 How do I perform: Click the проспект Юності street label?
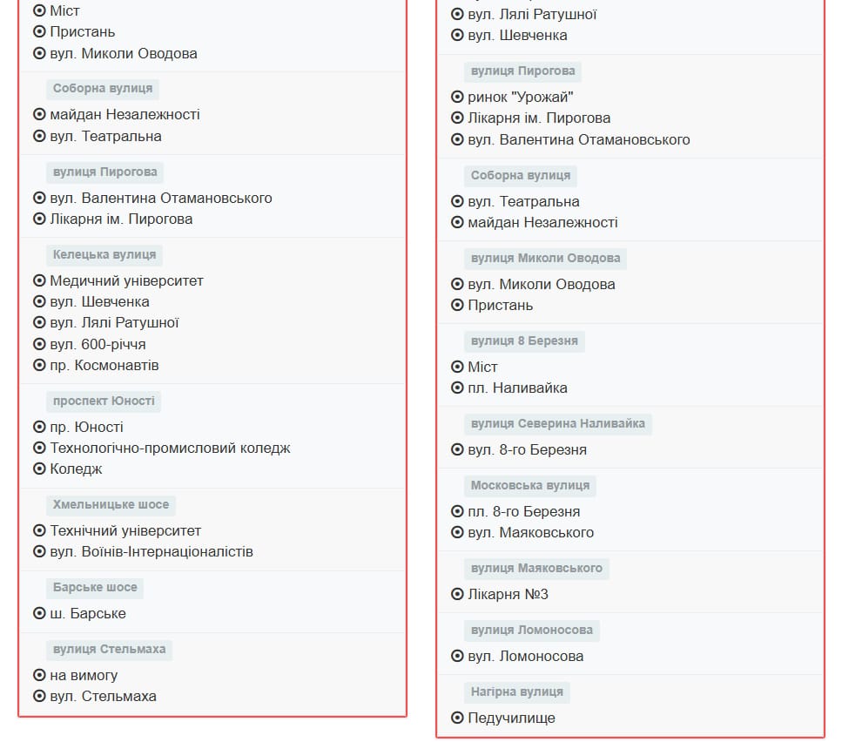point(104,401)
